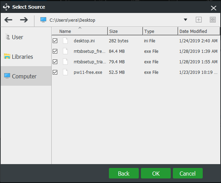Screen dimensions: 221x183
Task: Select User in the sidebar
Action: coord(26,37)
